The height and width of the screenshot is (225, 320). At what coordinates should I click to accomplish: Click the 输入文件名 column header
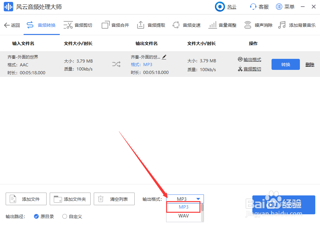[x=23, y=43]
